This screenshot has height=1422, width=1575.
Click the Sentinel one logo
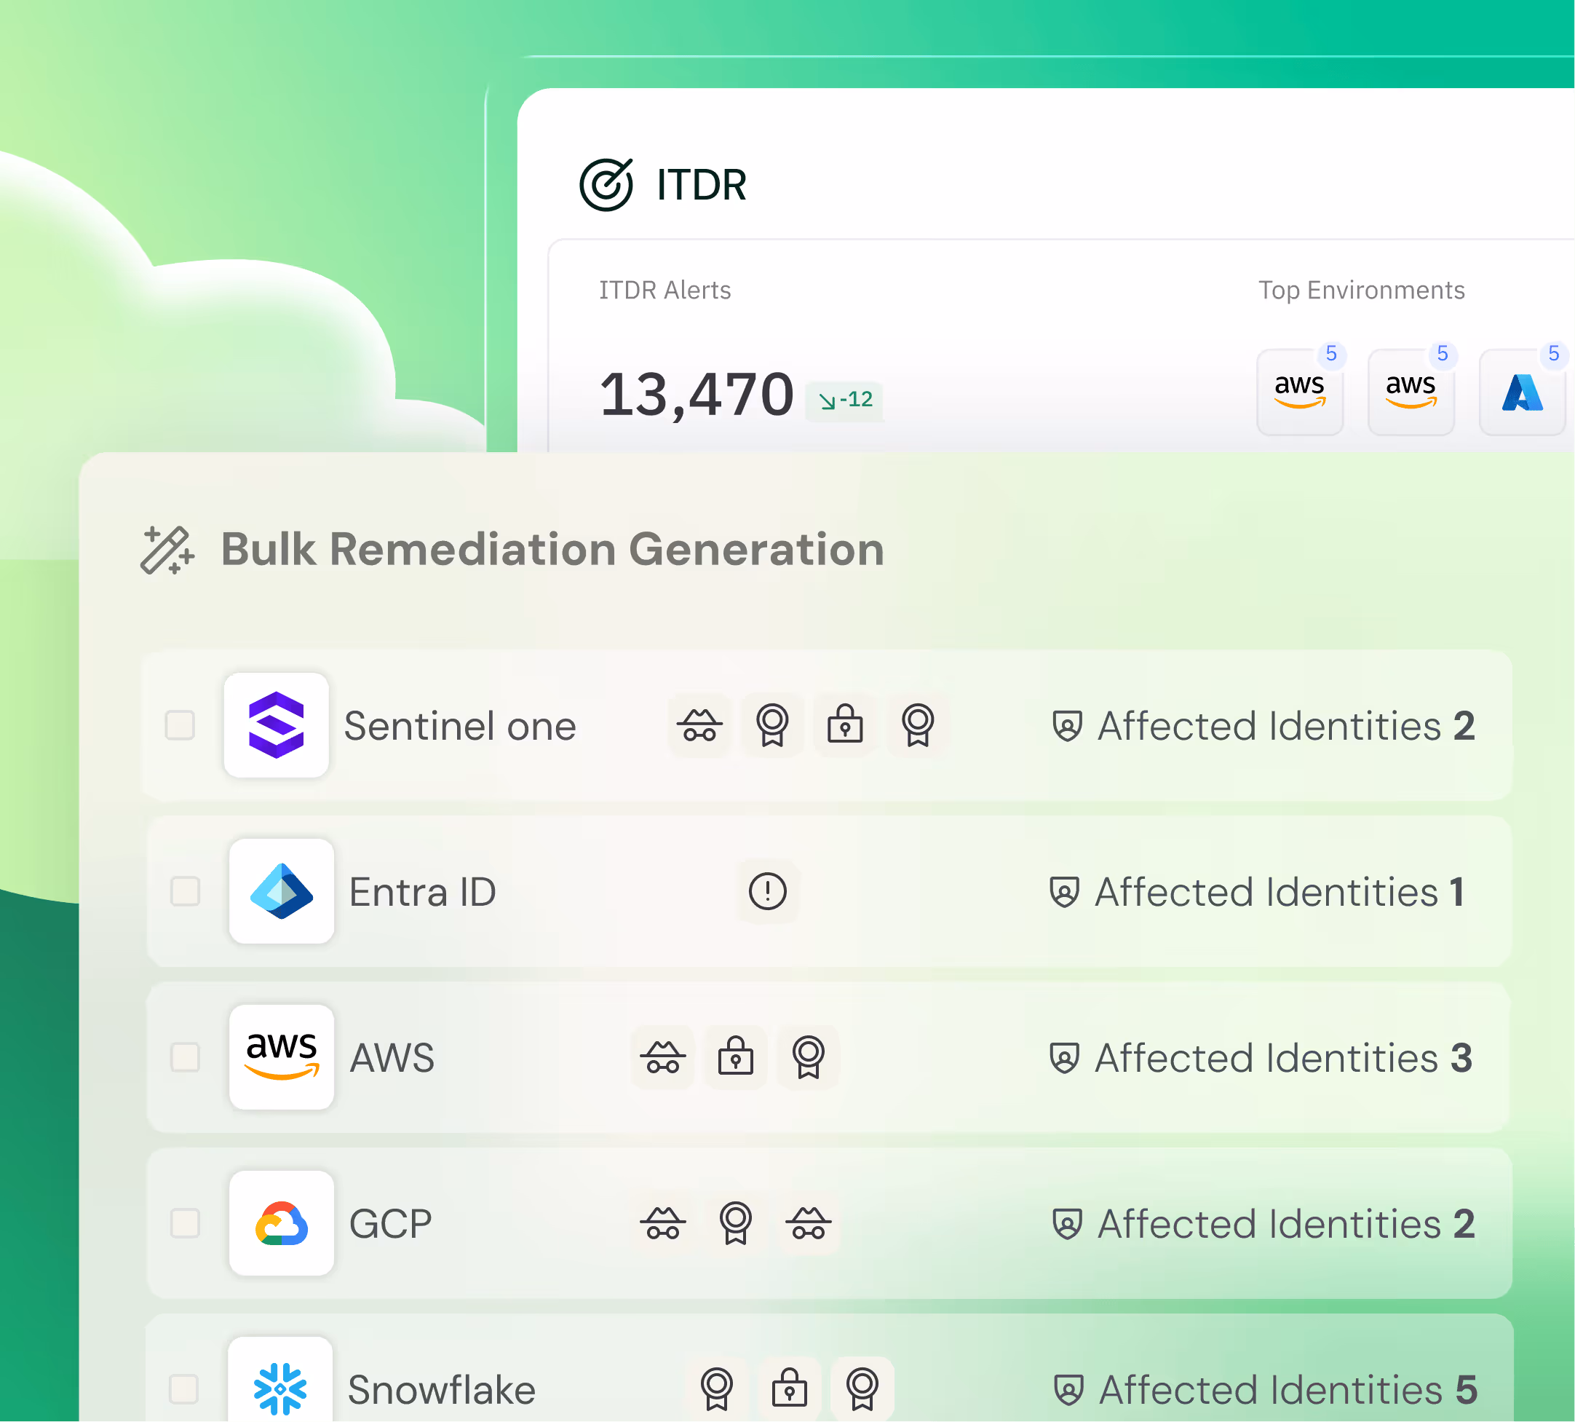pos(277,725)
